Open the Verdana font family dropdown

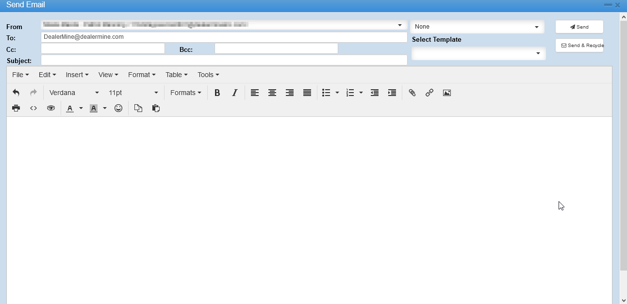point(74,93)
